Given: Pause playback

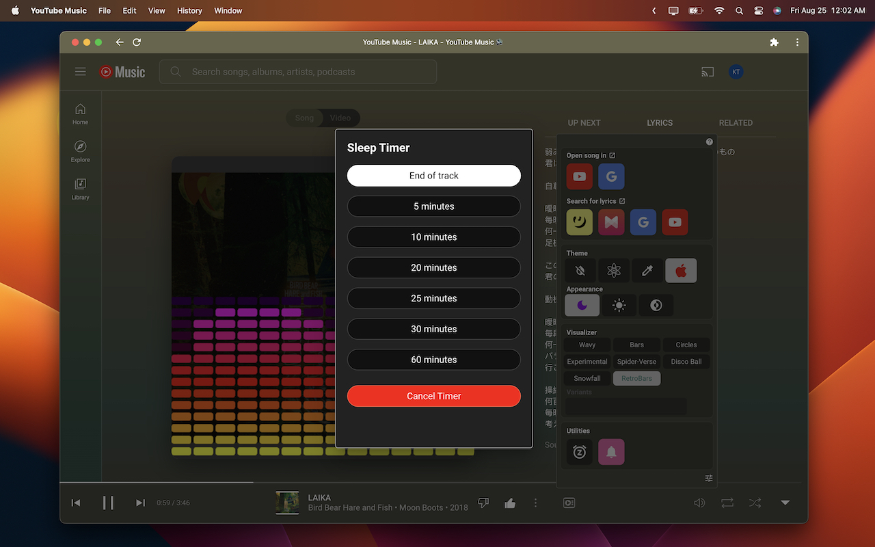Looking at the screenshot, I should (108, 503).
